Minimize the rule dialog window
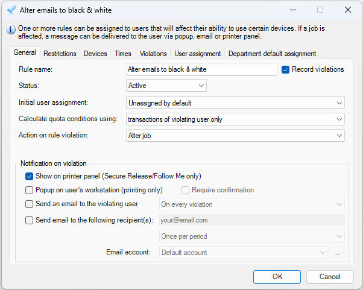 [x=293, y=10]
